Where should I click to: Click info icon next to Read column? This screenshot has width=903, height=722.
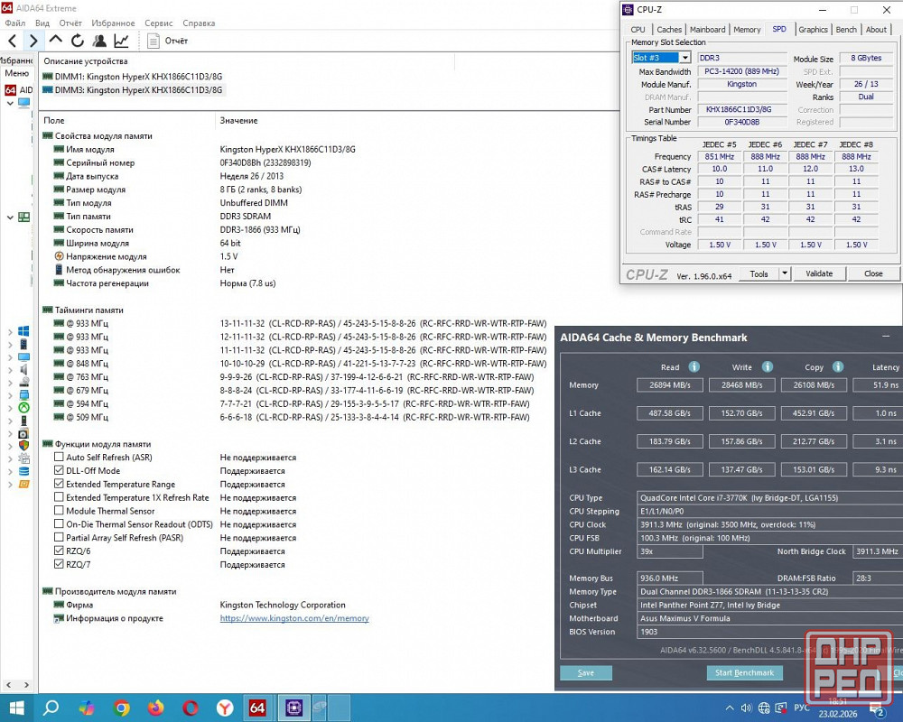click(x=694, y=367)
